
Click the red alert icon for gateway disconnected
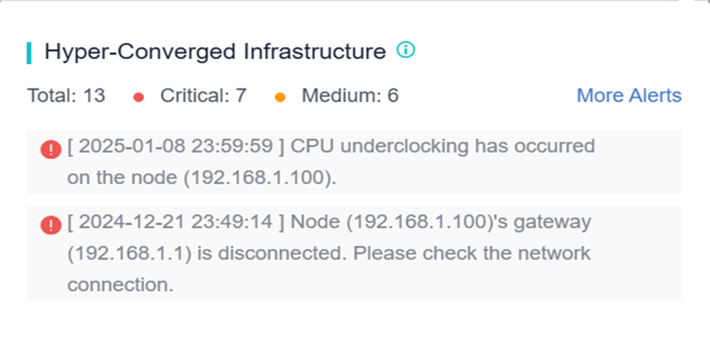click(50, 225)
